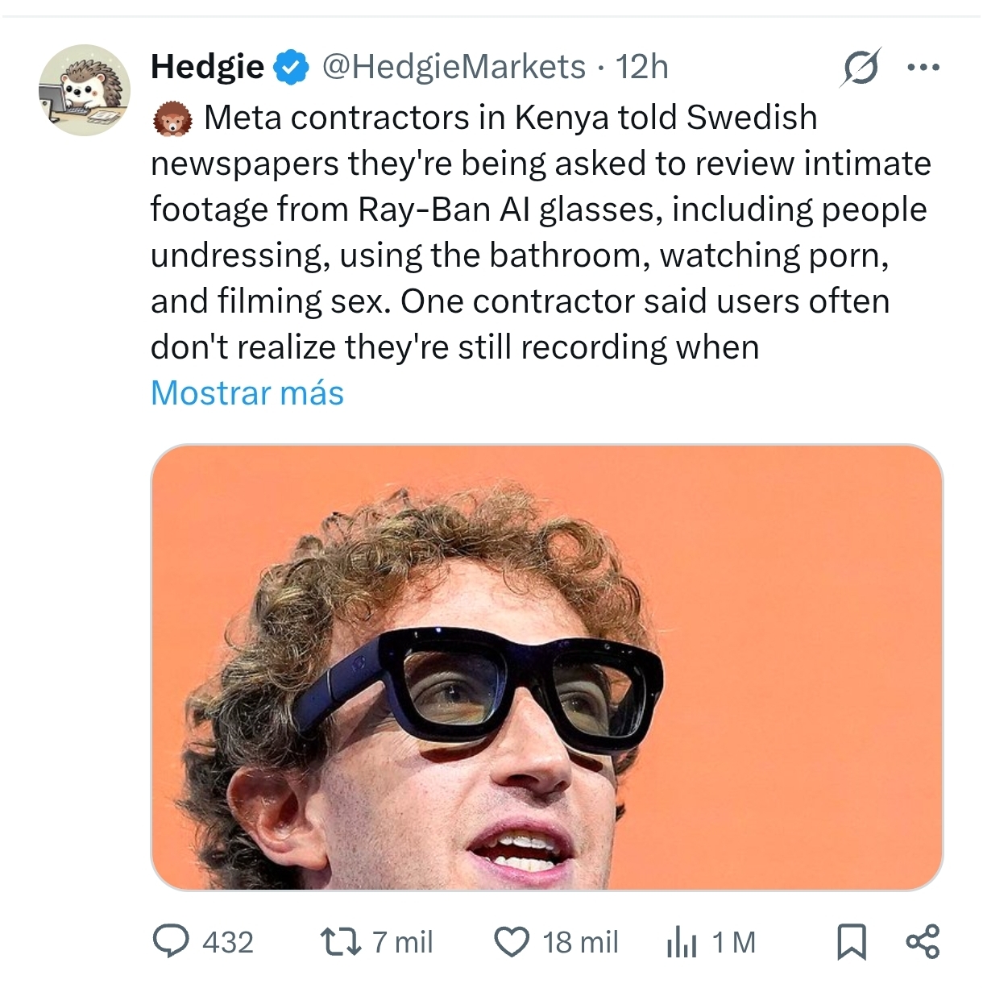The height and width of the screenshot is (988, 983).
Task: Open the three-dot more options menu
Action: click(923, 67)
